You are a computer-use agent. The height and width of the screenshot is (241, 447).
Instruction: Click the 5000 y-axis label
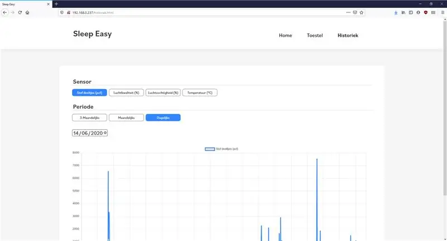coord(76,191)
